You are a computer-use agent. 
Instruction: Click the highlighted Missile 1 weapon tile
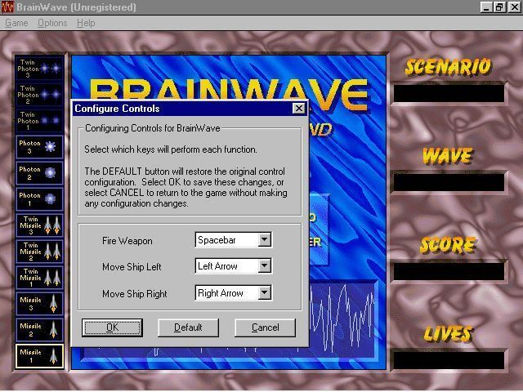[x=39, y=356]
